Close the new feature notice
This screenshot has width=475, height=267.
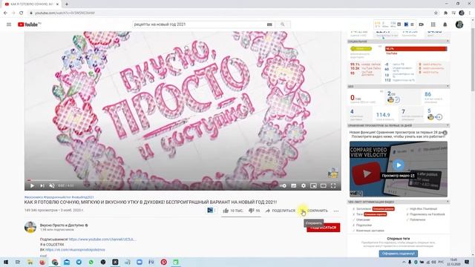445,133
